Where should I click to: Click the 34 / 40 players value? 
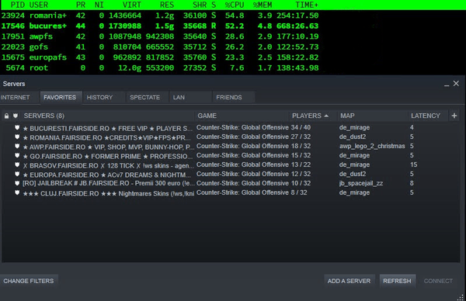click(x=301, y=127)
